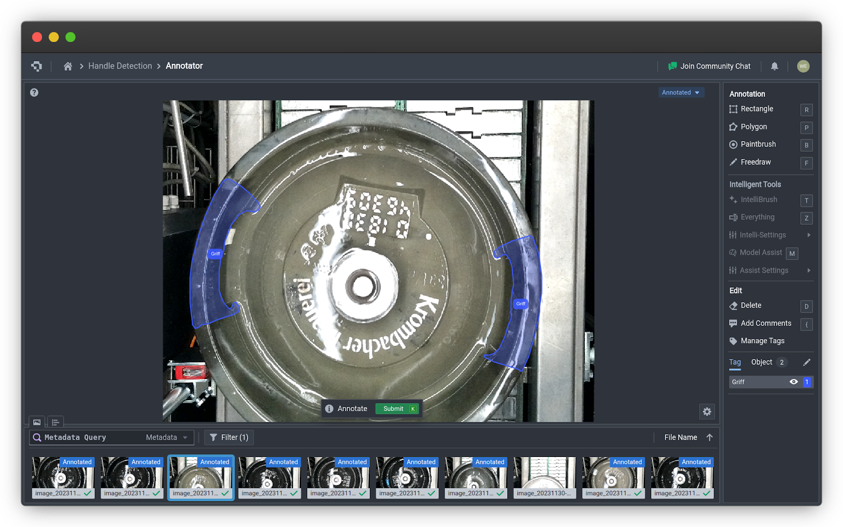
Task: Join Community Chat
Action: click(715, 66)
